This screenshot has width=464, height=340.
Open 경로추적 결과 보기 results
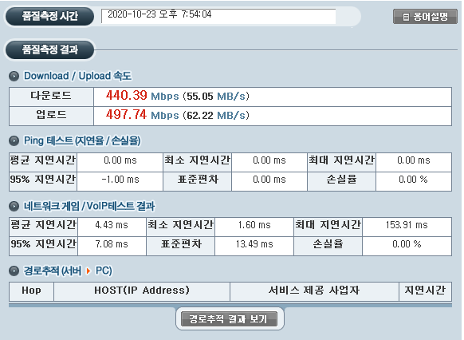[229, 319]
